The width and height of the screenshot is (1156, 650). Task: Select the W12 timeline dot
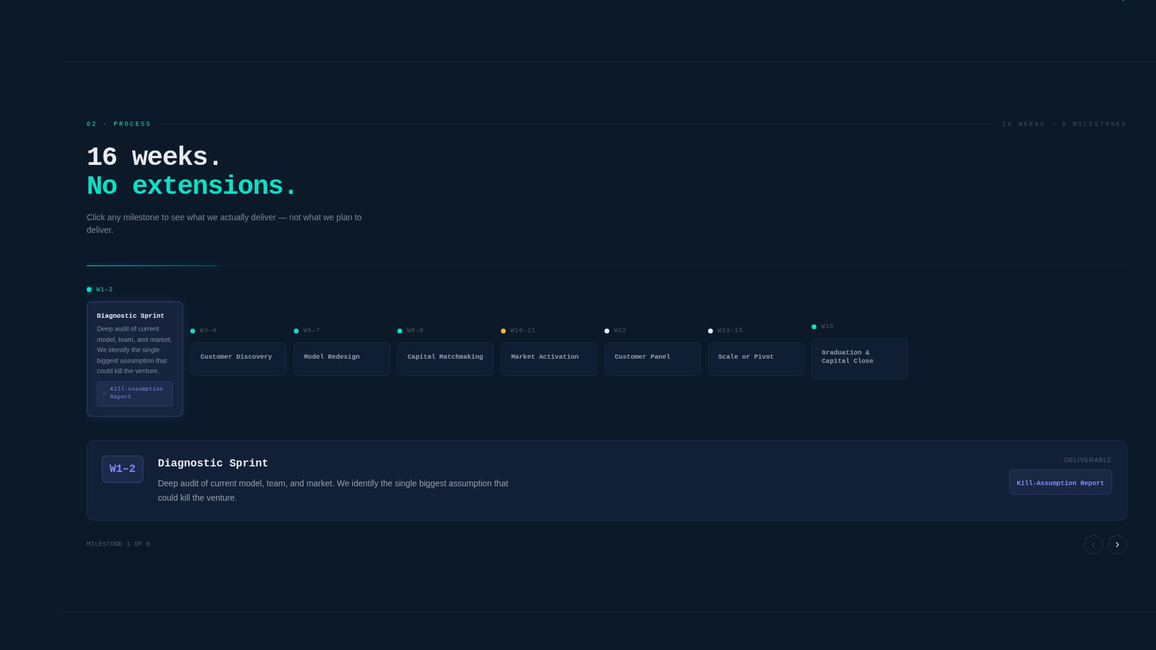(x=607, y=331)
